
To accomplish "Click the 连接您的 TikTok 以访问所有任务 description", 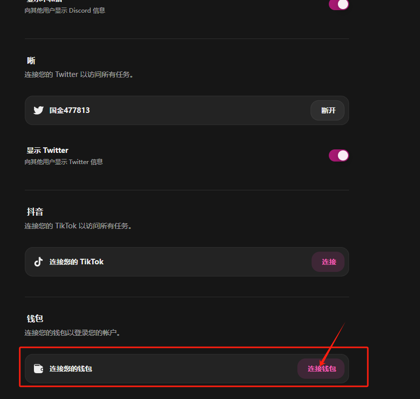I will (x=78, y=226).
